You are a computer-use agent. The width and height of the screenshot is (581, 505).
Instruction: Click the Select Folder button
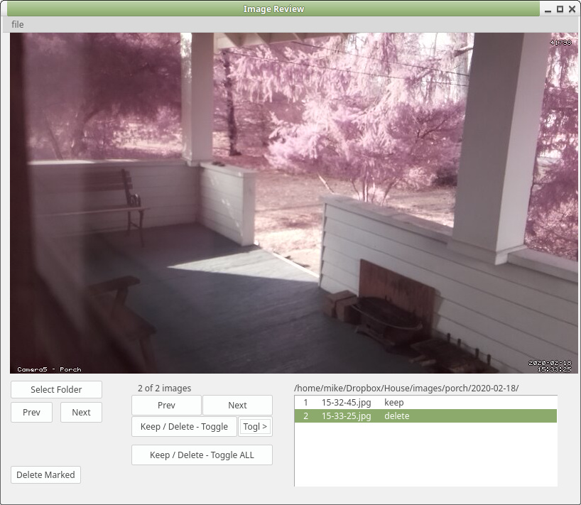click(x=56, y=389)
